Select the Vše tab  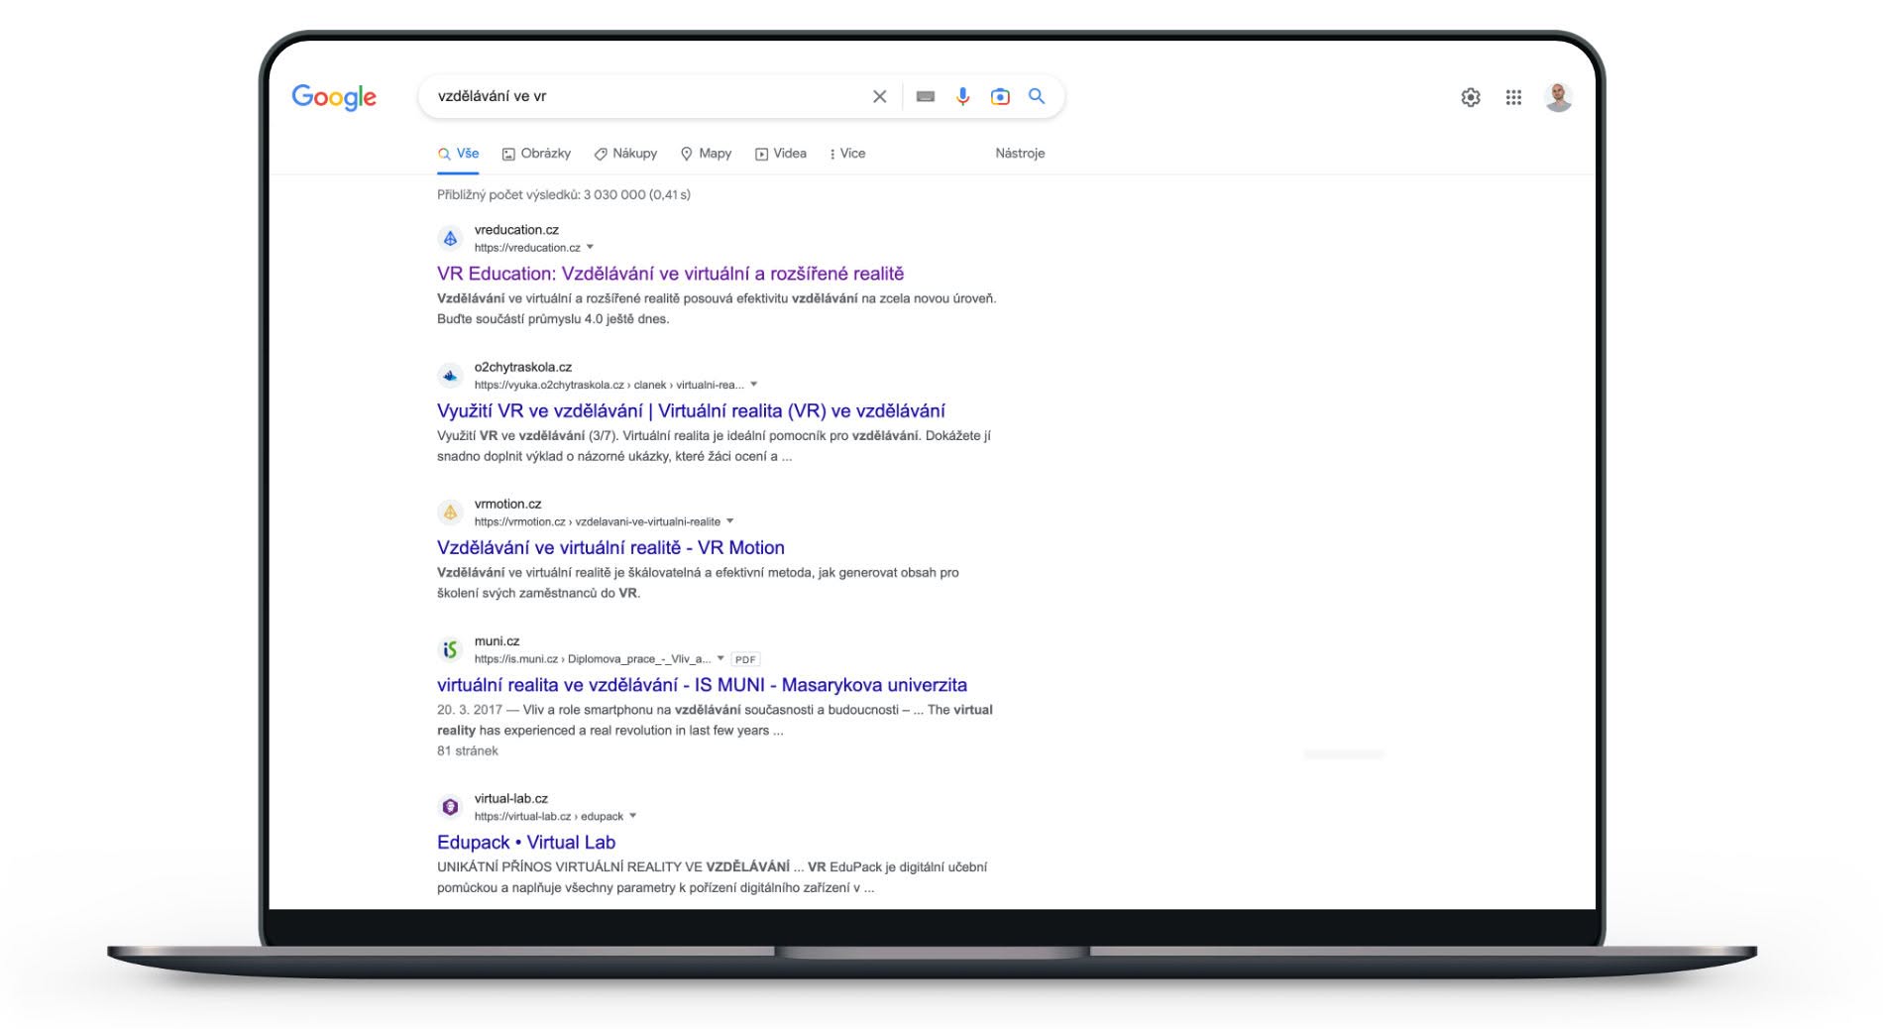(x=459, y=154)
